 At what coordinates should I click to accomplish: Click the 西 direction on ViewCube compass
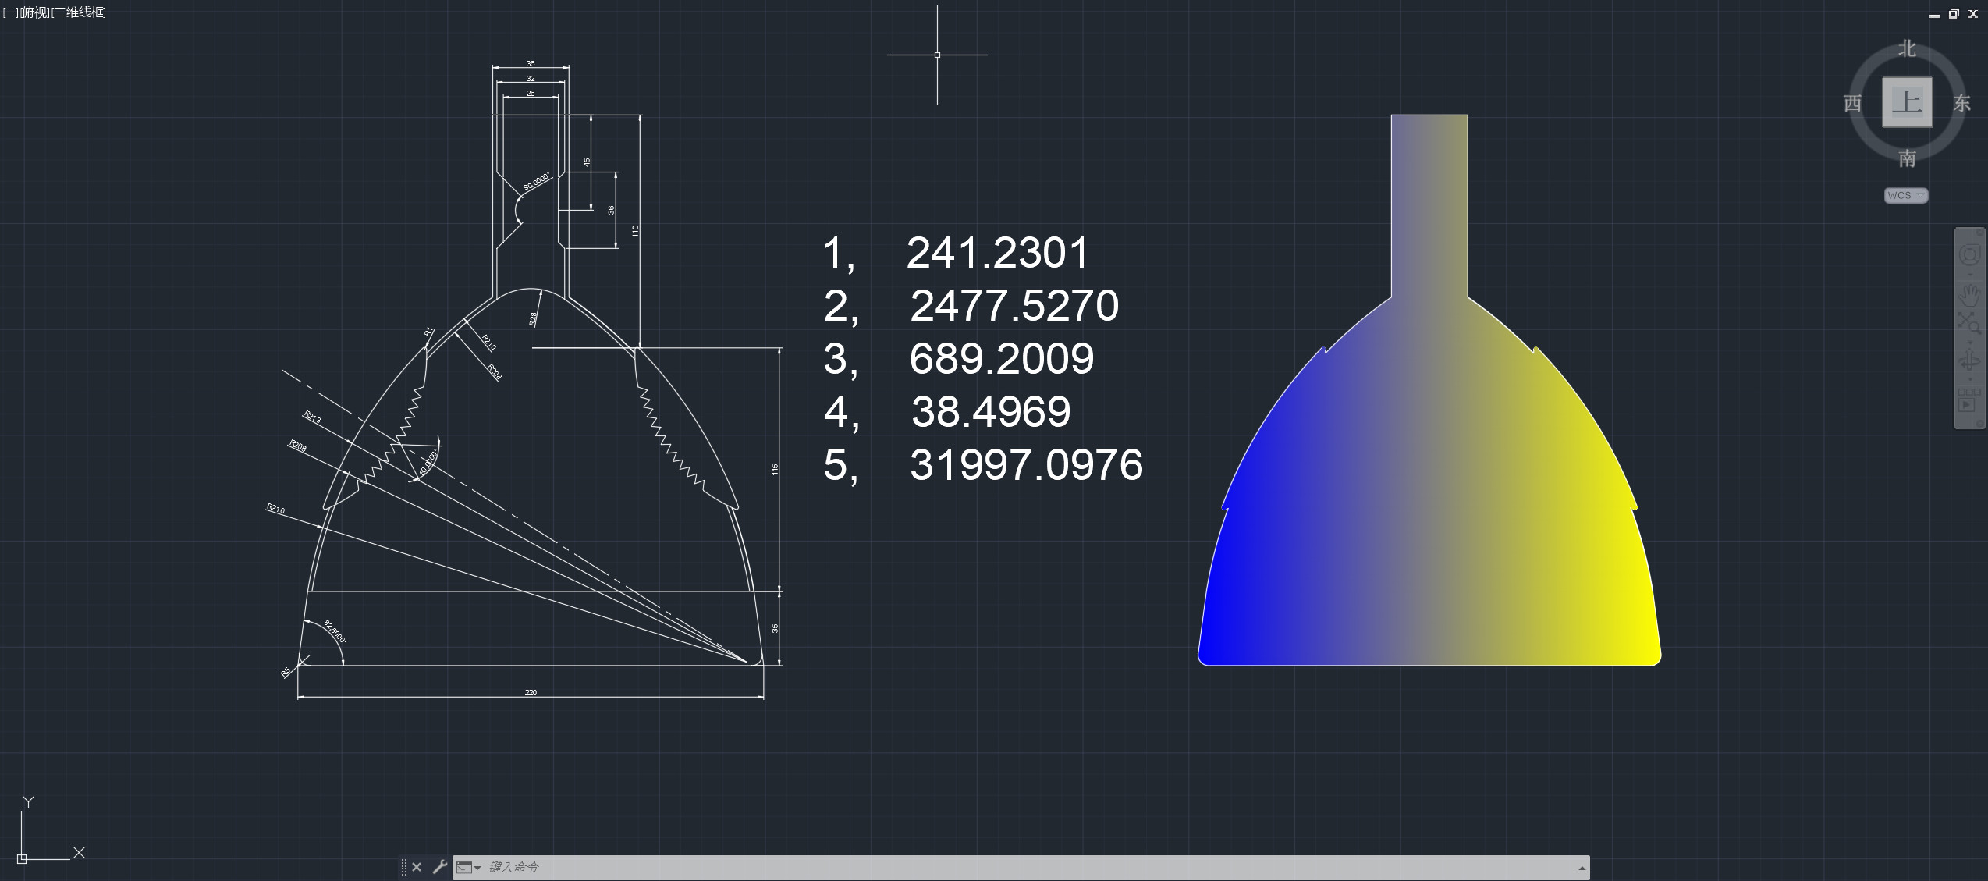[1852, 103]
